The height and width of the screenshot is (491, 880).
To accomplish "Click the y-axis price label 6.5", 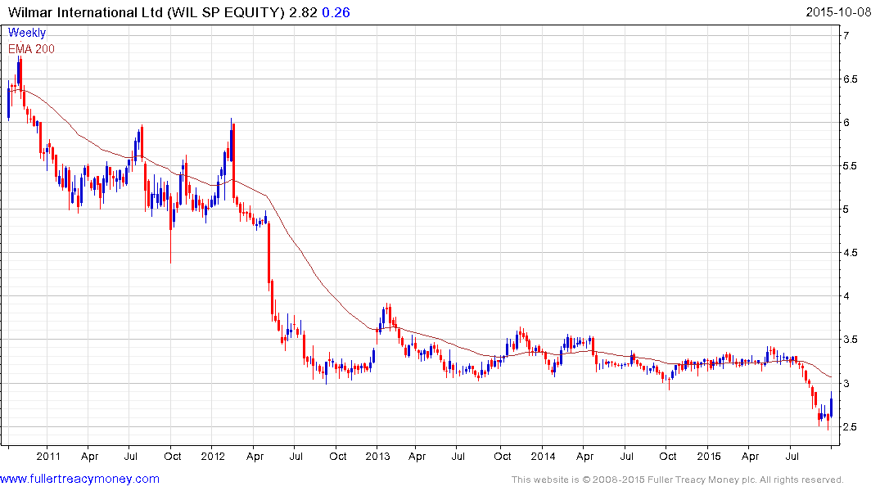I will point(850,79).
